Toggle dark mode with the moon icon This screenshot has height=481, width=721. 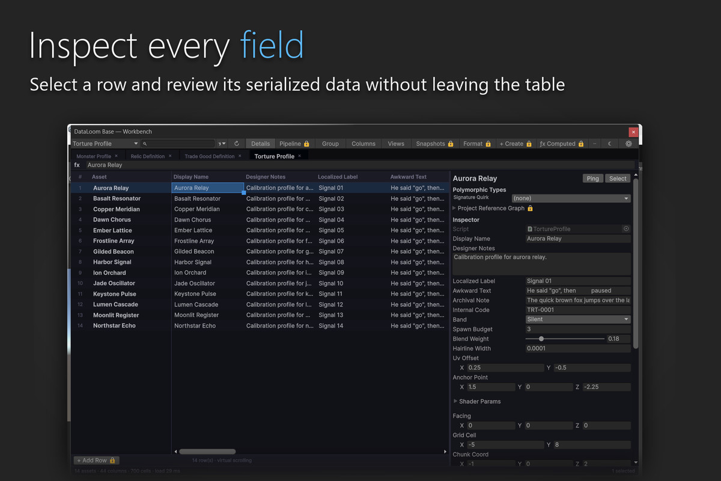point(609,144)
